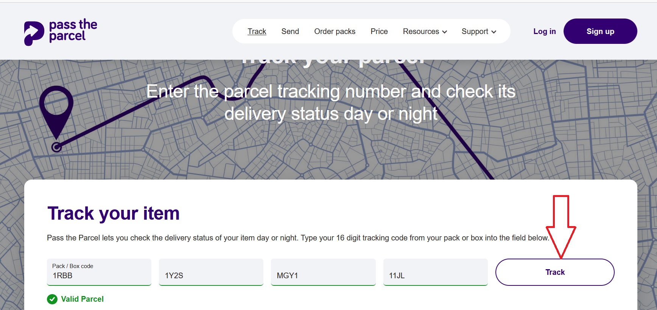This screenshot has width=657, height=310.
Task: Click the Pass the Parcel logo icon
Action: [x=34, y=33]
